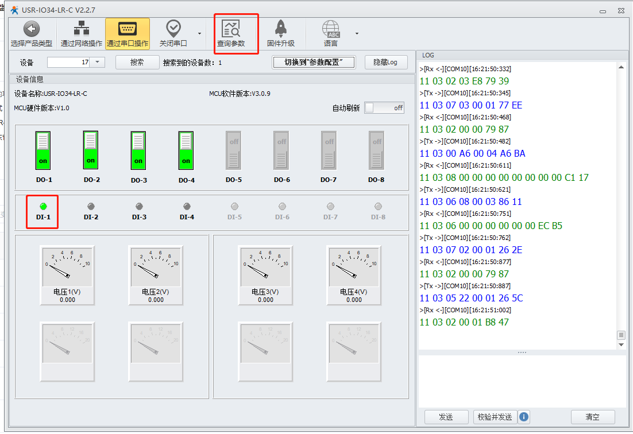Open 查询参数 query parameters icon

pos(231,29)
